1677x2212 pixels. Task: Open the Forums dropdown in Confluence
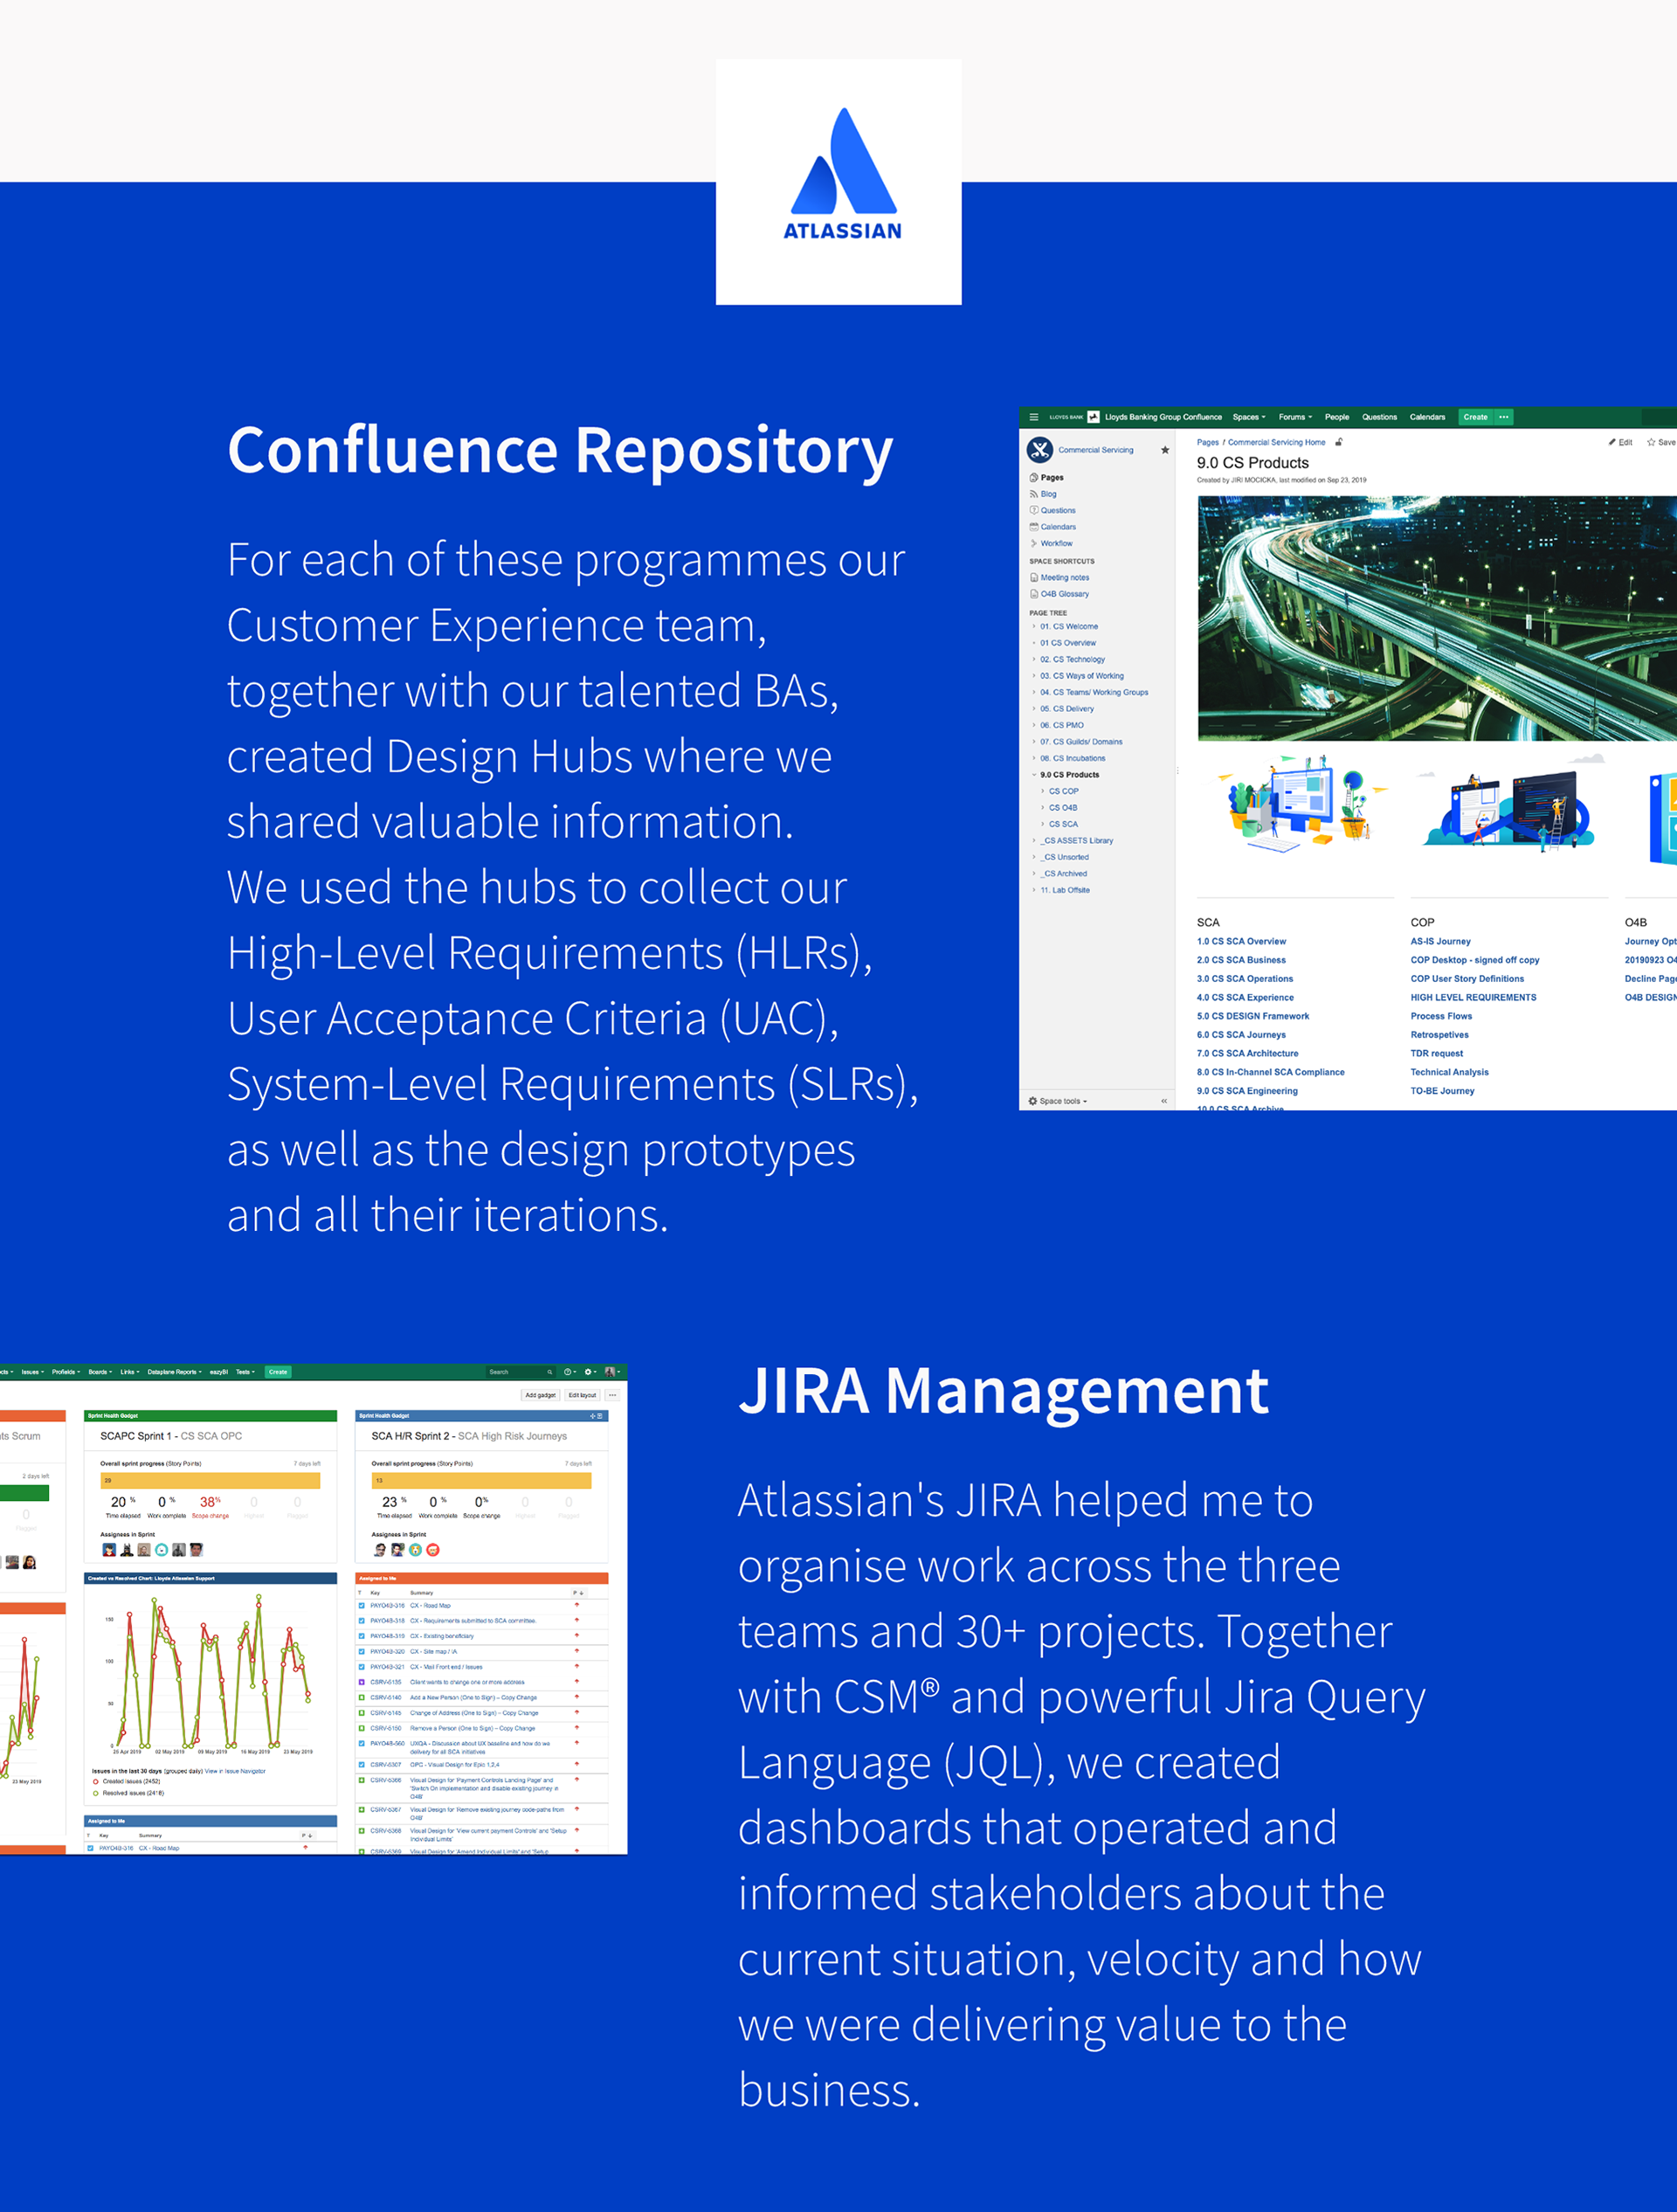1295,417
